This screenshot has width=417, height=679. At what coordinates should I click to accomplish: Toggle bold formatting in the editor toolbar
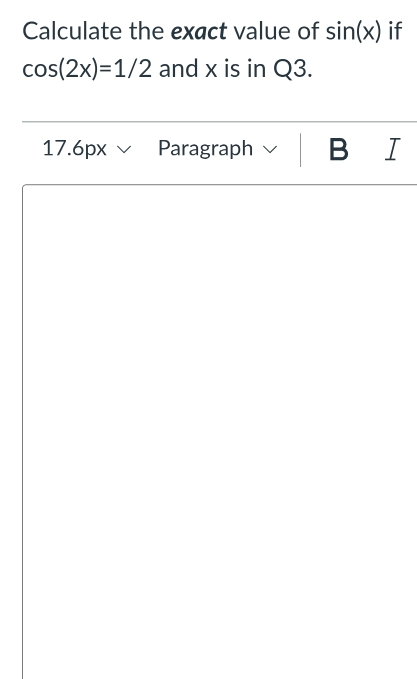[338, 149]
